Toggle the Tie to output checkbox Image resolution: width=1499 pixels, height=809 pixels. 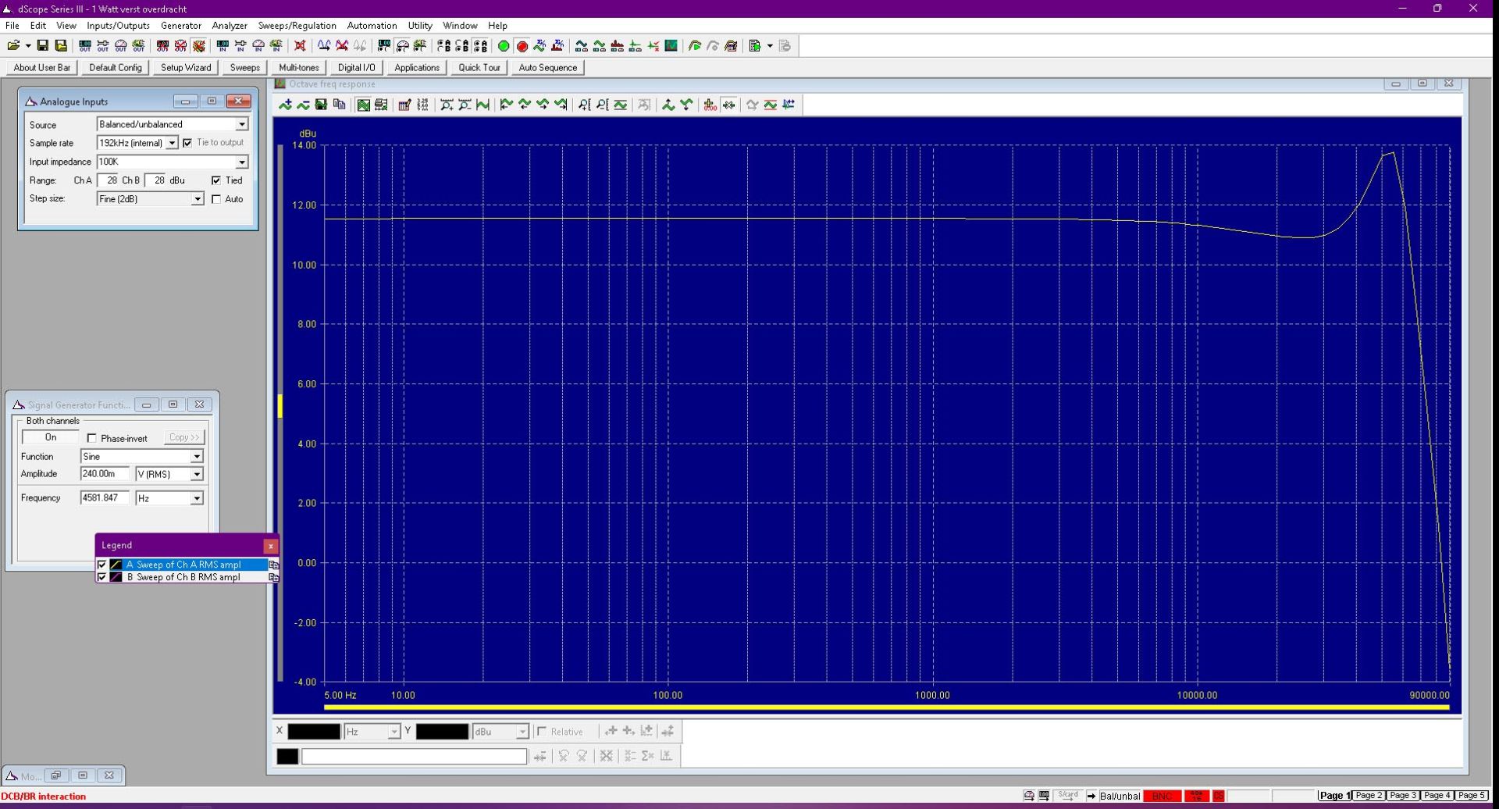(187, 143)
